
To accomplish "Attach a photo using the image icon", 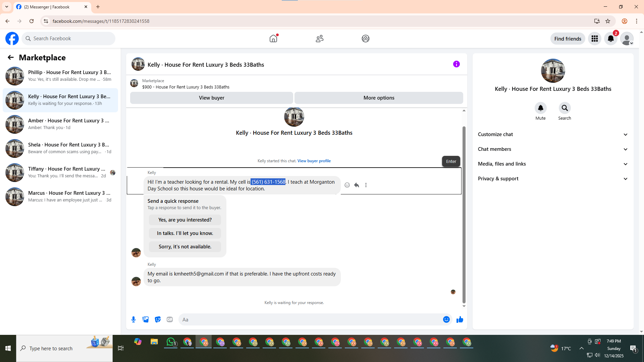I will click(x=146, y=319).
